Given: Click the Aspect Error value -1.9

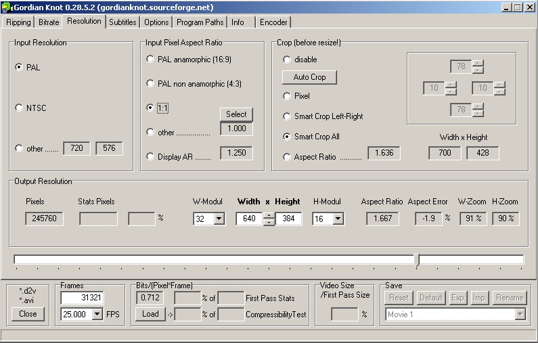Looking at the screenshot, I should tap(428, 219).
